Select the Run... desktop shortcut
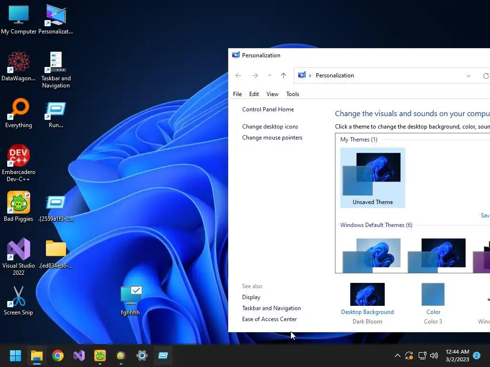Image resolution: width=490 pixels, height=367 pixels. [56, 115]
